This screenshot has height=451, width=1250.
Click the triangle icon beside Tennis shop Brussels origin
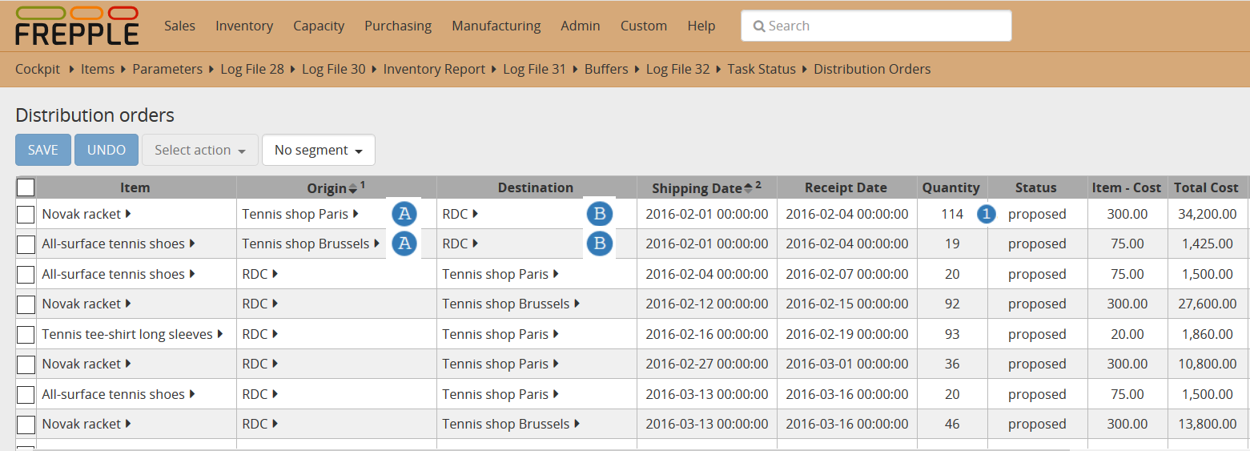tap(376, 244)
